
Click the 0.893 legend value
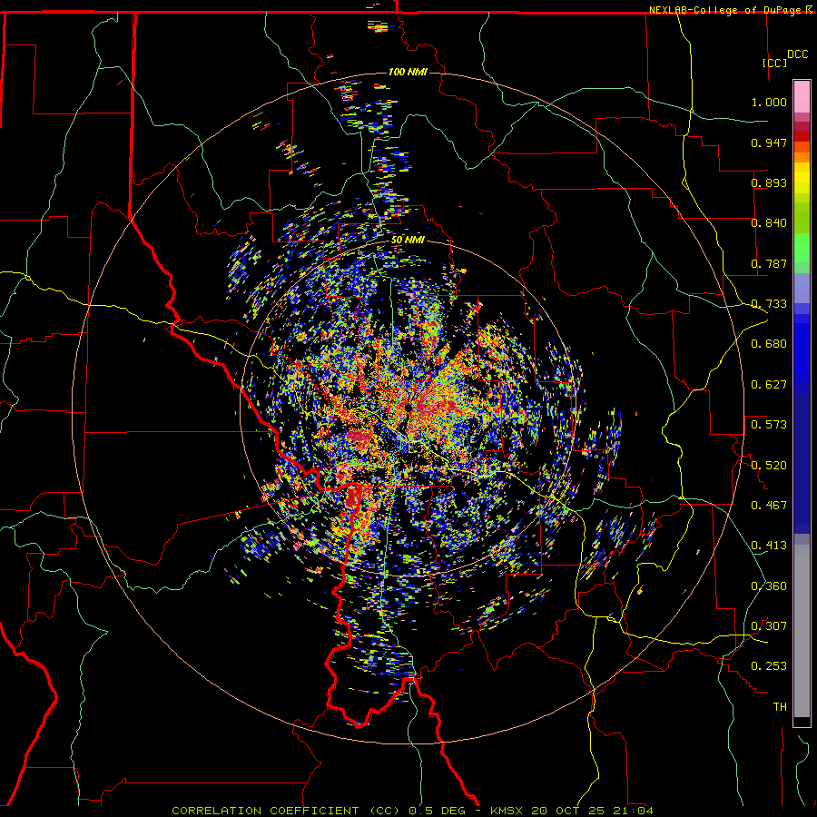pos(769,182)
